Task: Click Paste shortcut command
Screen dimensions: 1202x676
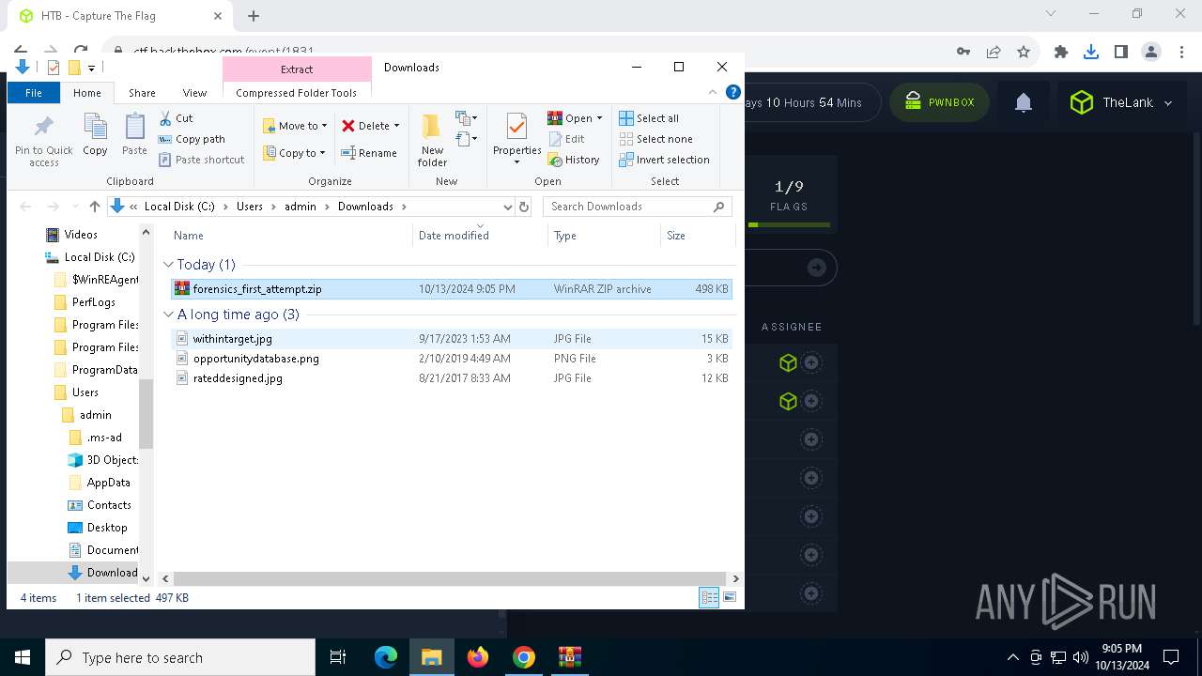Action: click(201, 160)
